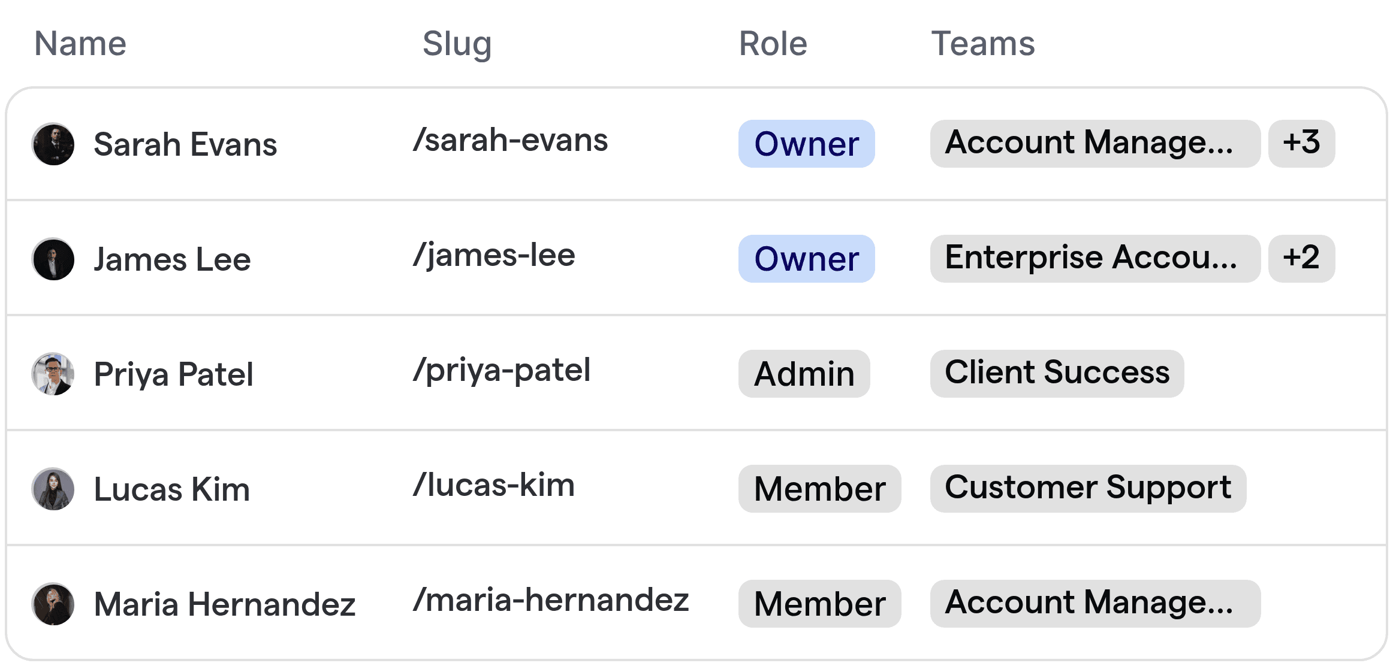Click the Client Success team tag

pos(1057,374)
